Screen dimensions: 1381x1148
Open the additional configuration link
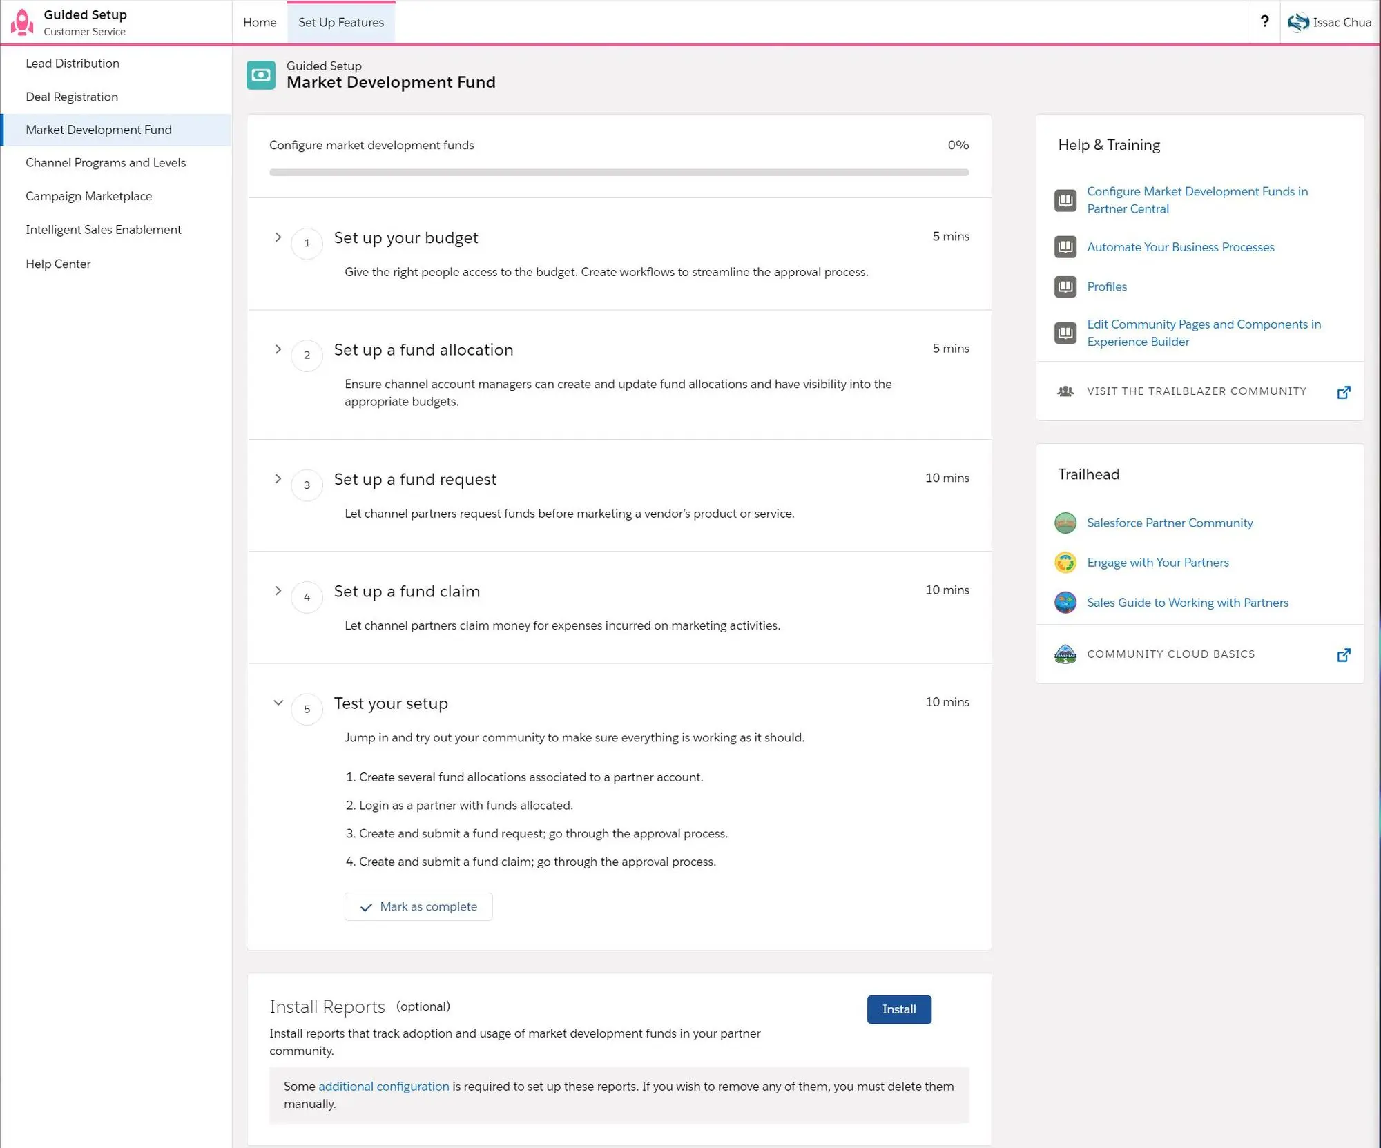point(383,1086)
